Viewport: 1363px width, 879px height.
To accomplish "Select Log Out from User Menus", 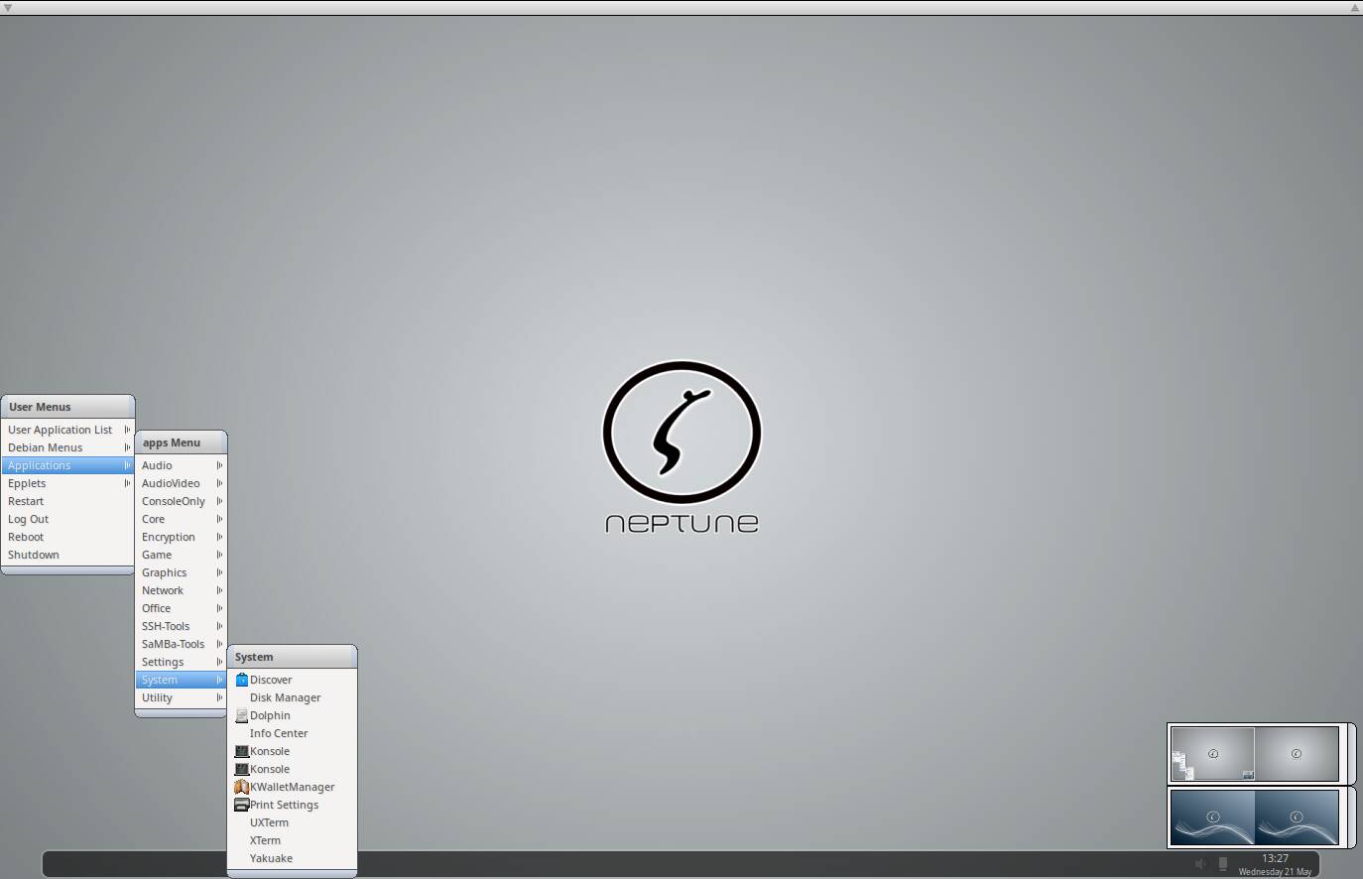I will (29, 519).
